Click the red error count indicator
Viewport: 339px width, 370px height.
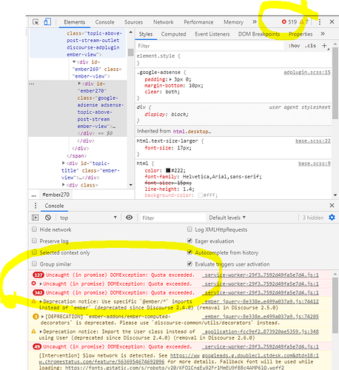(x=289, y=22)
